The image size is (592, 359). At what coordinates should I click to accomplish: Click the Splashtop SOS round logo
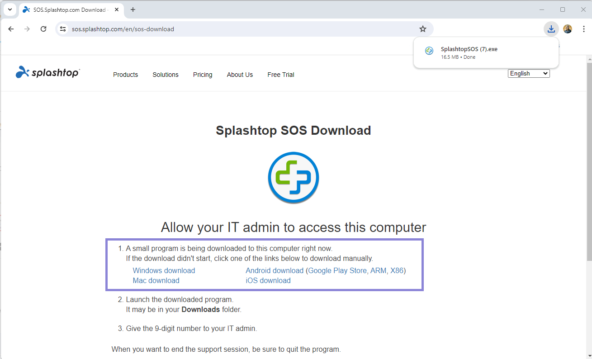(294, 177)
